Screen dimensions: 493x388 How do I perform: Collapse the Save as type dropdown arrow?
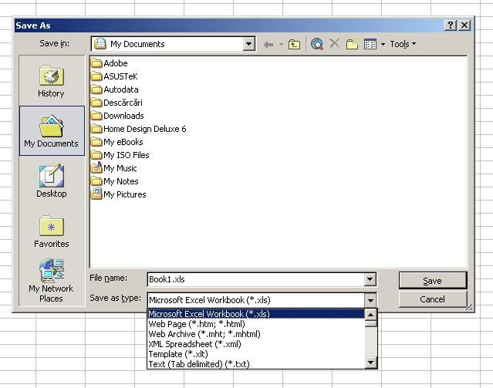[x=370, y=300]
